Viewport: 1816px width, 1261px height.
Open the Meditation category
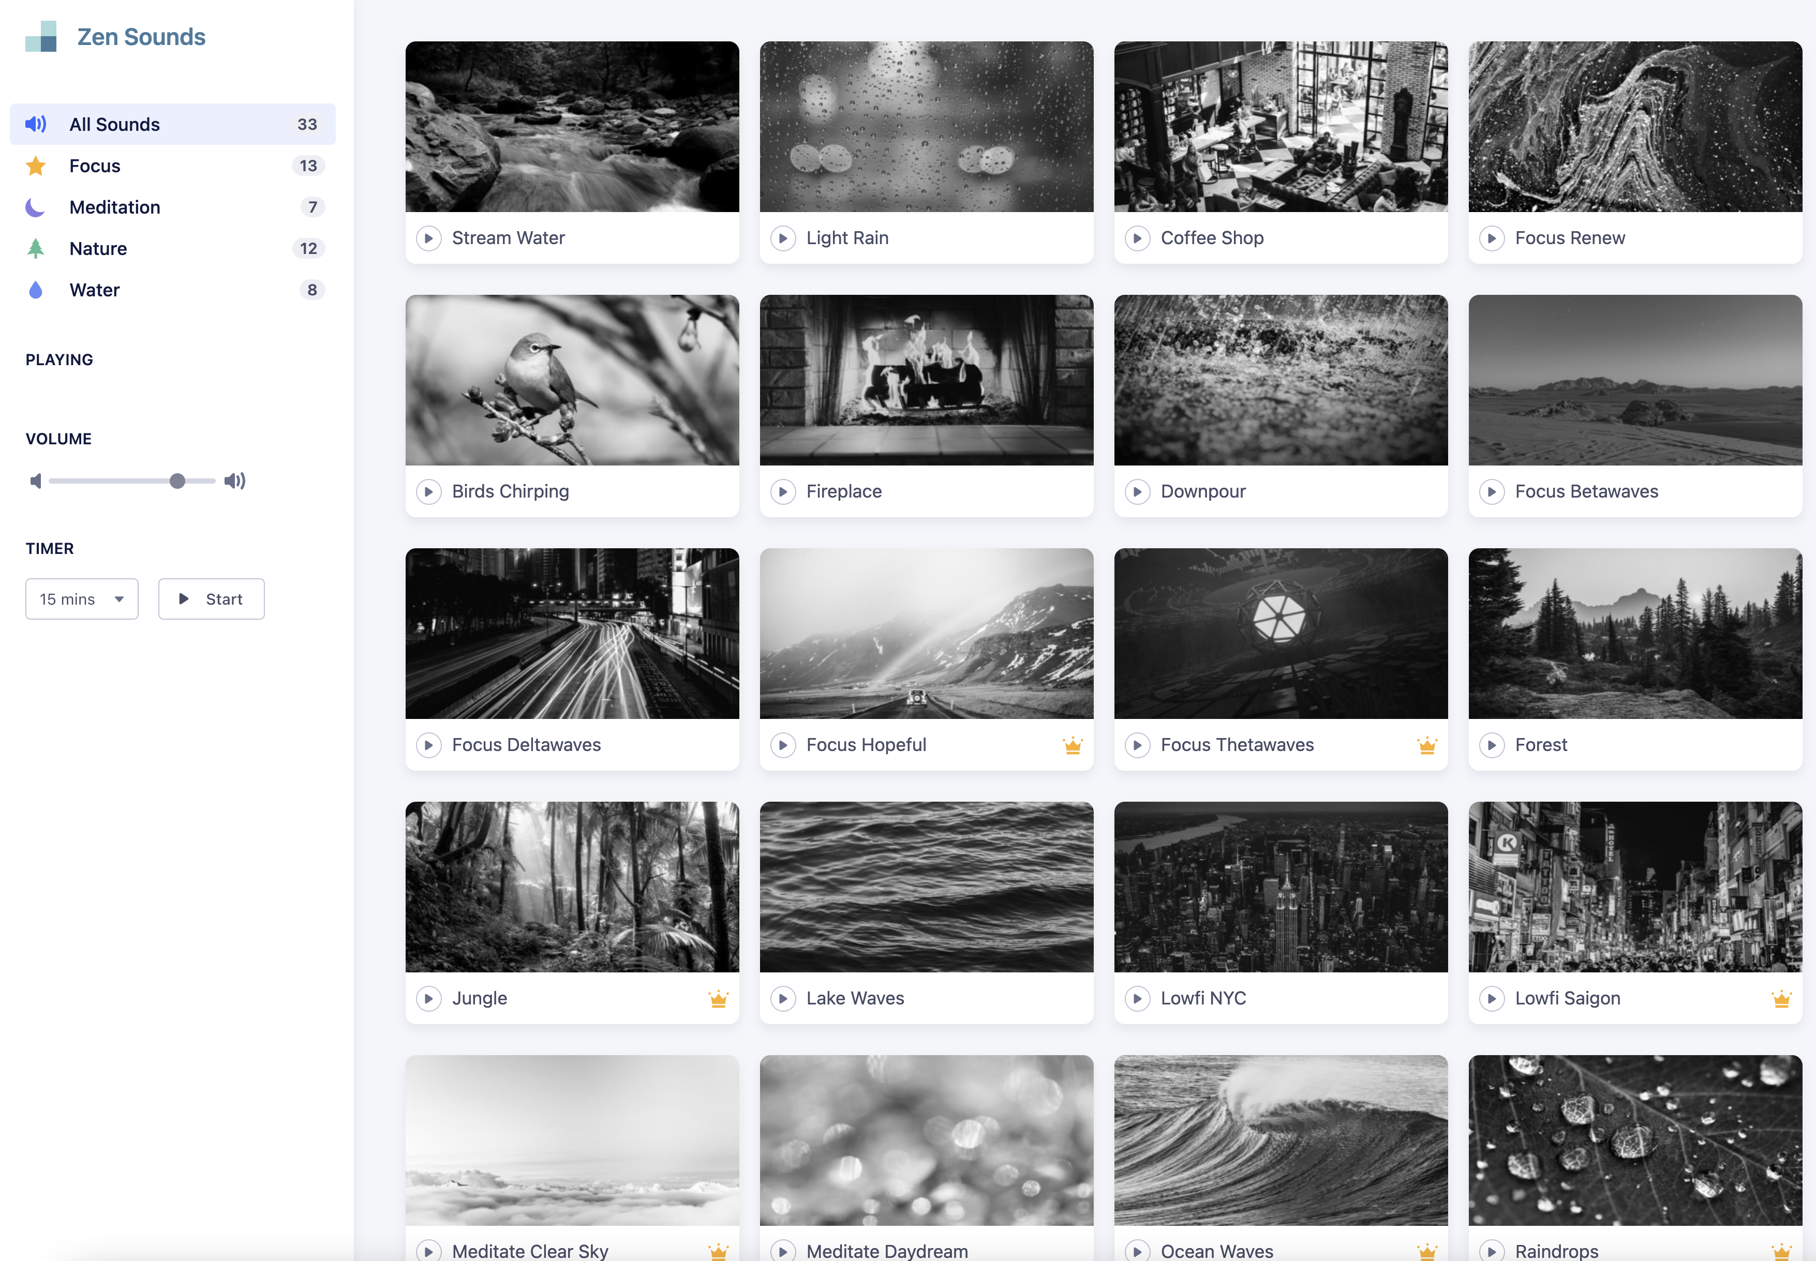114,207
